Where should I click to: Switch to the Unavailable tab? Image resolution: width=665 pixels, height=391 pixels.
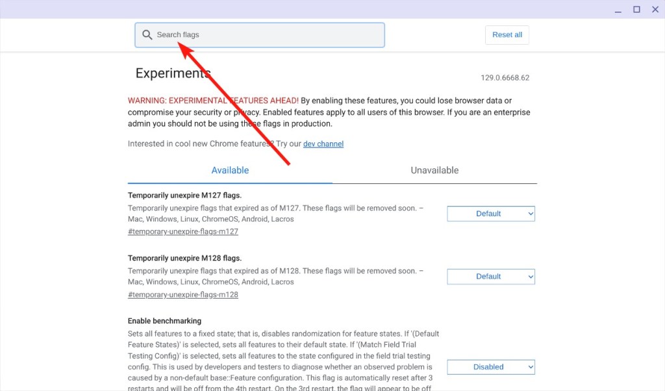[x=434, y=170]
